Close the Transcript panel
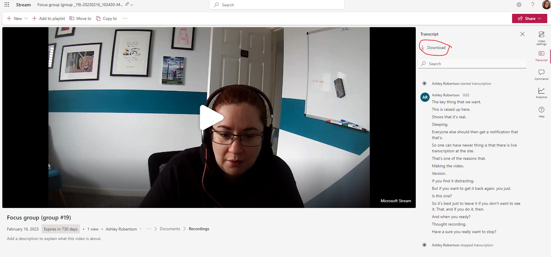The width and height of the screenshot is (551, 257). pos(522,34)
